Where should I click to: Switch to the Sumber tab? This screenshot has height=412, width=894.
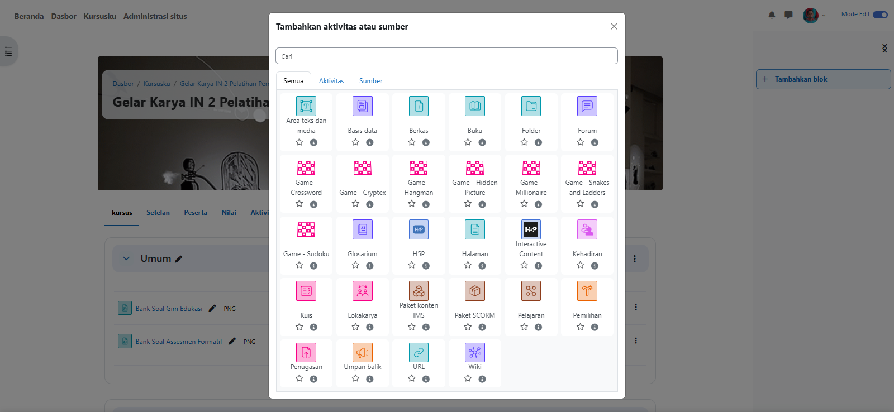[x=370, y=81]
